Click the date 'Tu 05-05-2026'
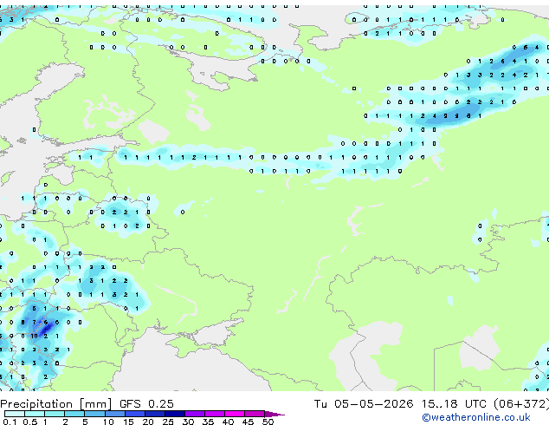549x425 pixels. (364, 404)
